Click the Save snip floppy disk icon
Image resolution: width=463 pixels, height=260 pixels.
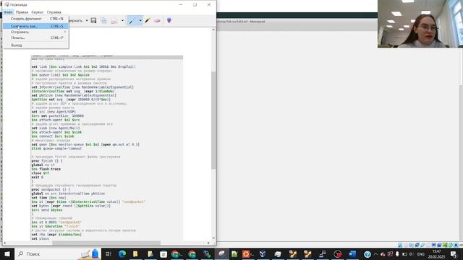click(x=93, y=20)
